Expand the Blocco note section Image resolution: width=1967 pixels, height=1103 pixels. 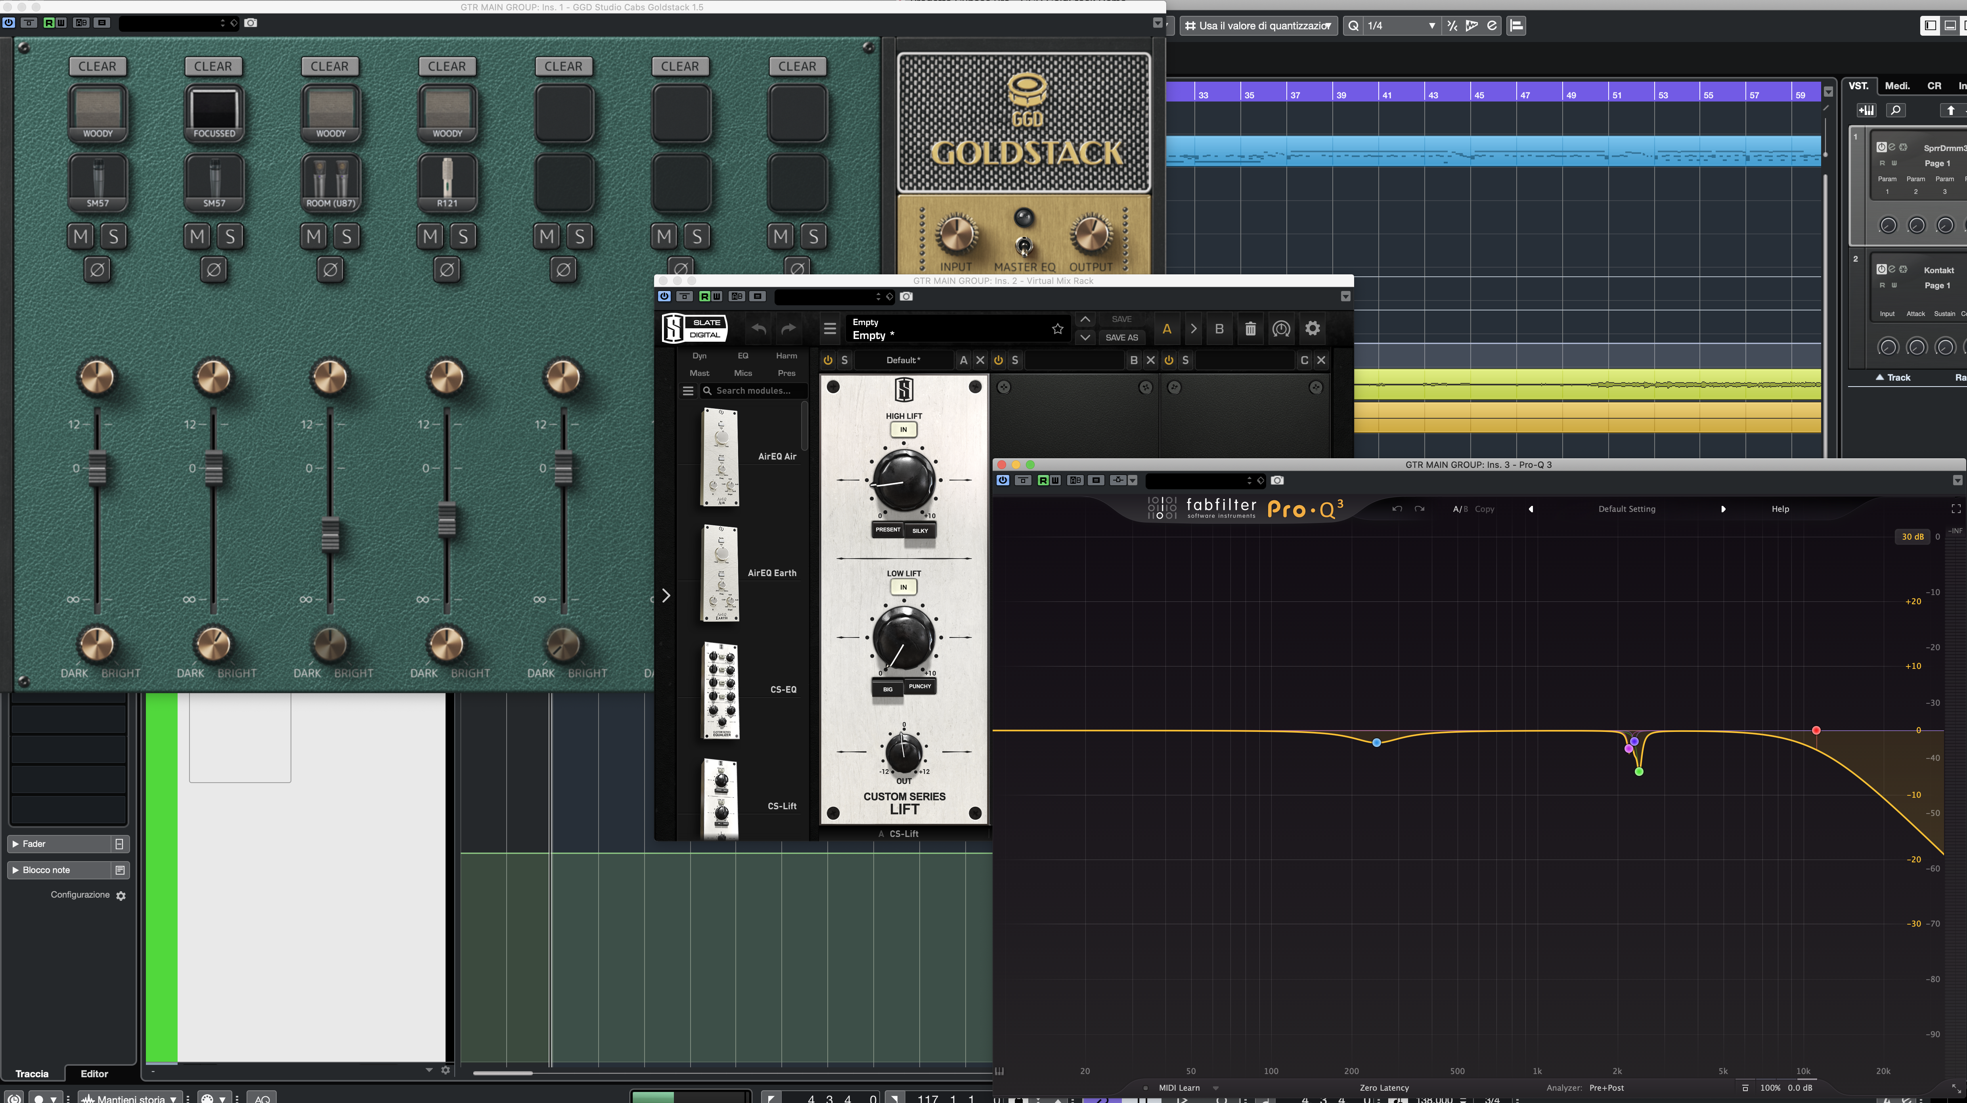(15, 870)
